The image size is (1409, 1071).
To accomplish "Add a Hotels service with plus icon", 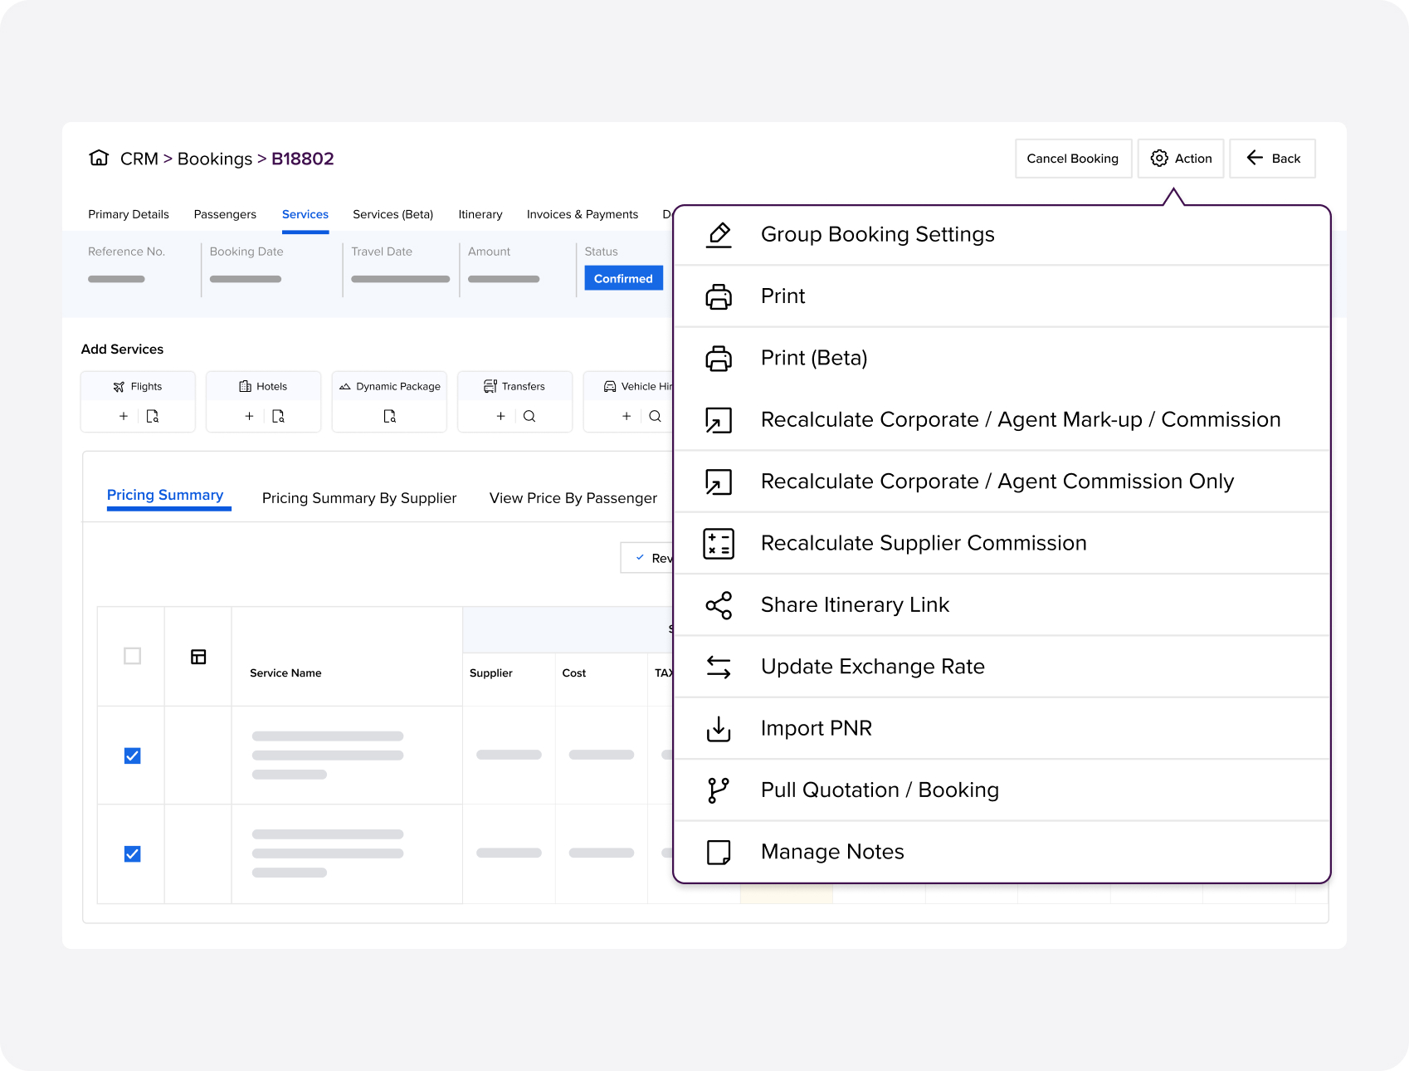I will (249, 416).
